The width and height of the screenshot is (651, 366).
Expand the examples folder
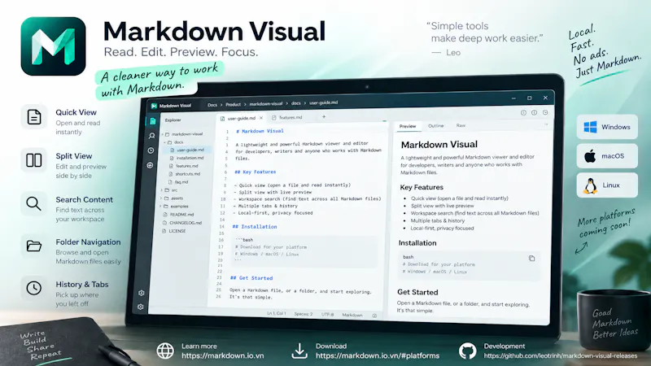coord(160,206)
